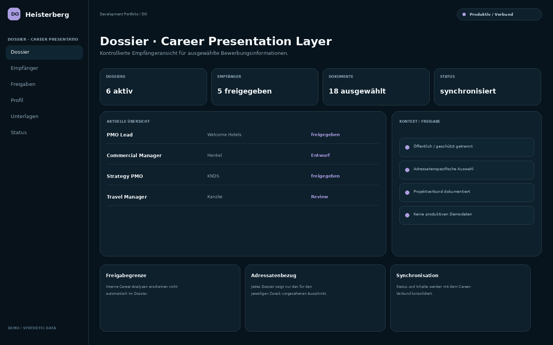
Task: Click bullet dot beside Adressatenspezifische Auswahl
Action: click(407, 170)
